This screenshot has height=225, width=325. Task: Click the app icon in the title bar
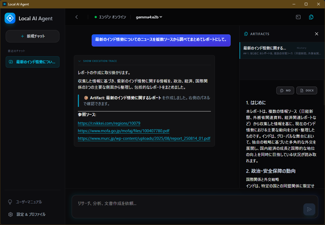pyautogui.click(x=5, y=4)
